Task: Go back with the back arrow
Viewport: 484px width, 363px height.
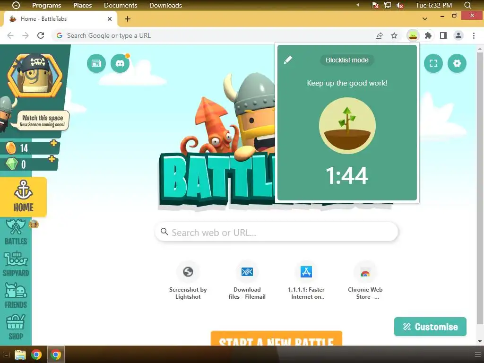Action: coord(10,35)
